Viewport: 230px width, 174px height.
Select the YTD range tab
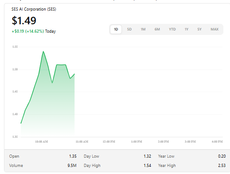coord(172,29)
